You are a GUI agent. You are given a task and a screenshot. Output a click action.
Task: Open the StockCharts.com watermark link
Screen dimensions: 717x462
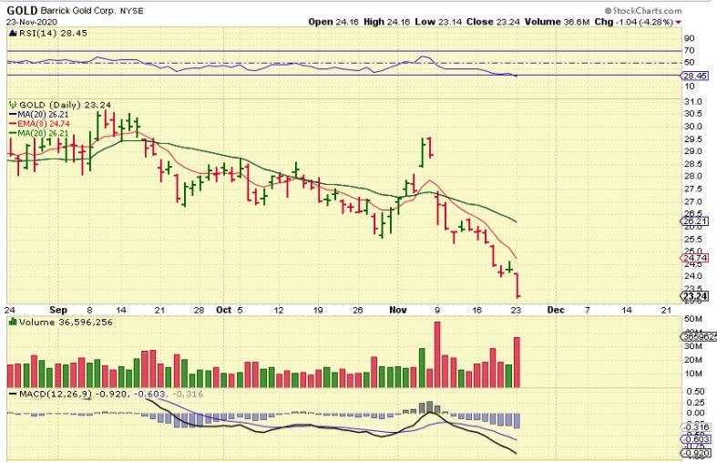[x=643, y=11]
